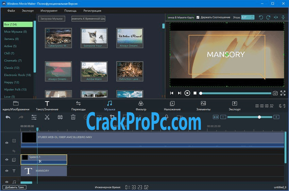Click the apply to timeline button beside Загрузка Музыки

click(x=88, y=19)
